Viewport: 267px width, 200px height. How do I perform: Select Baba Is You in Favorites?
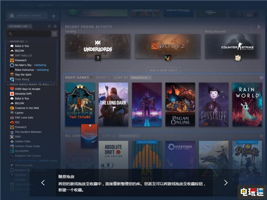point(22,46)
